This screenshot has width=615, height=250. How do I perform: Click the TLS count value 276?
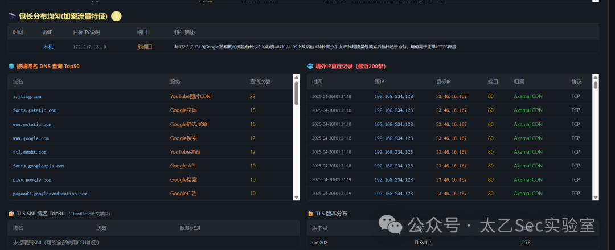[526, 243]
